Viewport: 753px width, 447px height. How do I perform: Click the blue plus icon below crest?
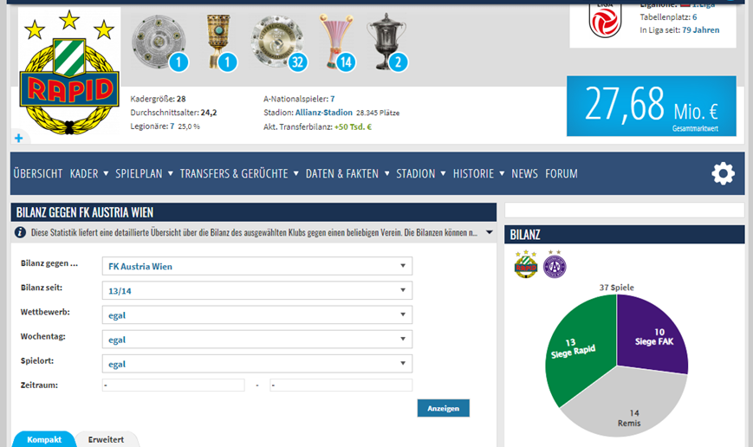[19, 139]
